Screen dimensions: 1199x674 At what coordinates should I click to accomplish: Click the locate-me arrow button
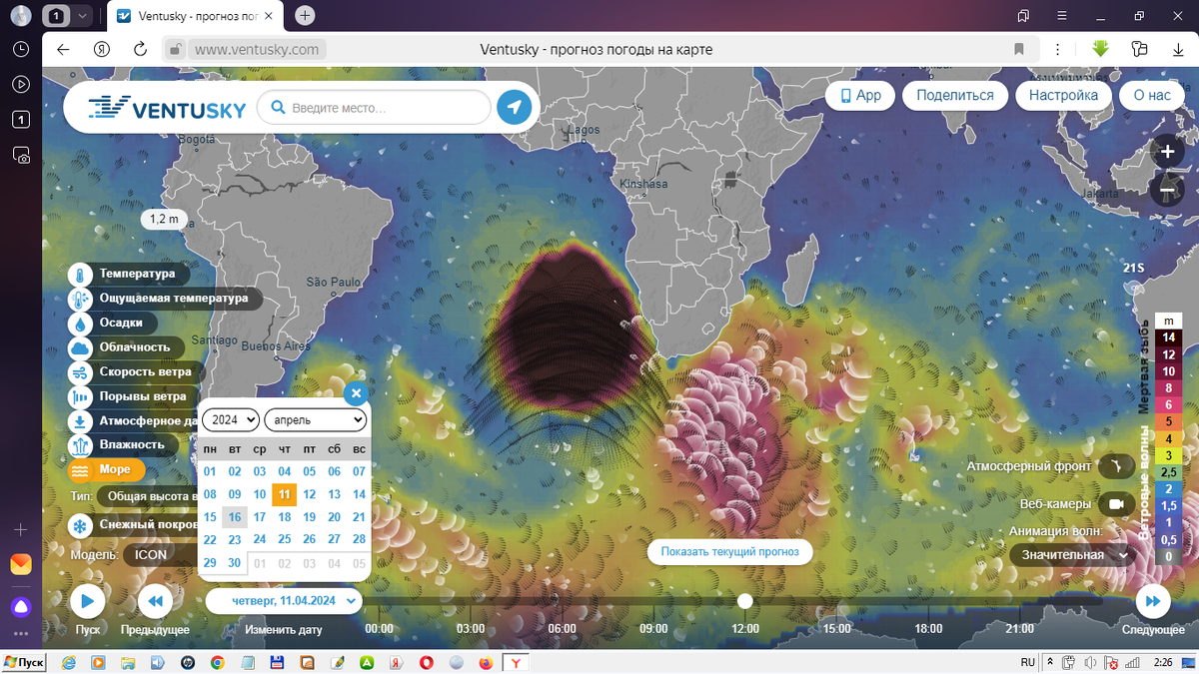point(515,107)
